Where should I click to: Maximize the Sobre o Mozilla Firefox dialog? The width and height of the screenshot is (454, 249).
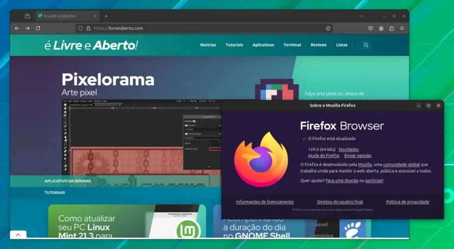429,106
